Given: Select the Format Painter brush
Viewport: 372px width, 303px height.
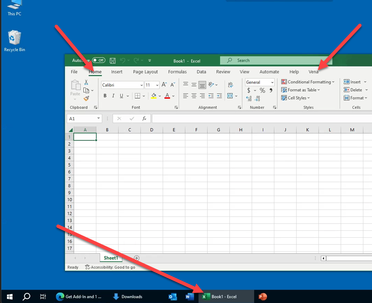Looking at the screenshot, I should pyautogui.click(x=86, y=98).
